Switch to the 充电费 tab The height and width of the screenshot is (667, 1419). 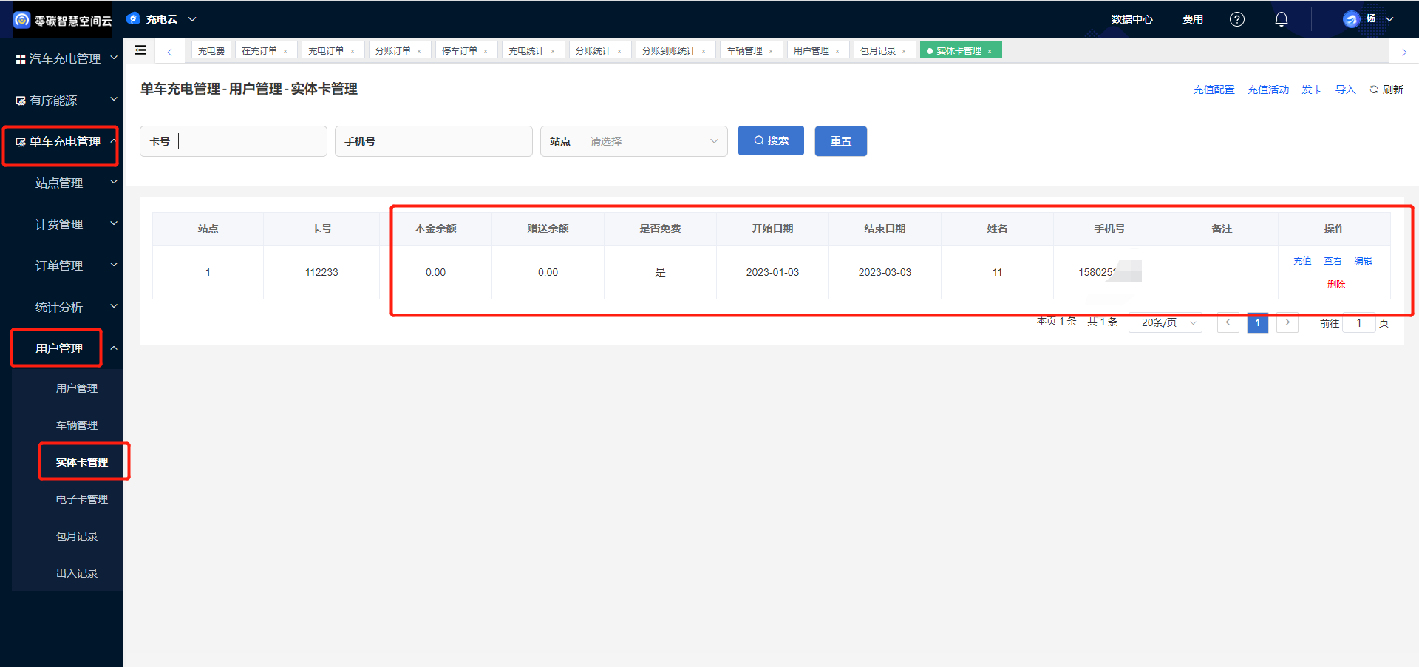point(211,51)
